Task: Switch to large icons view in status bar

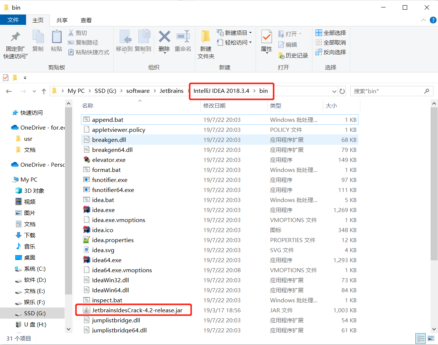Action: 431,339
